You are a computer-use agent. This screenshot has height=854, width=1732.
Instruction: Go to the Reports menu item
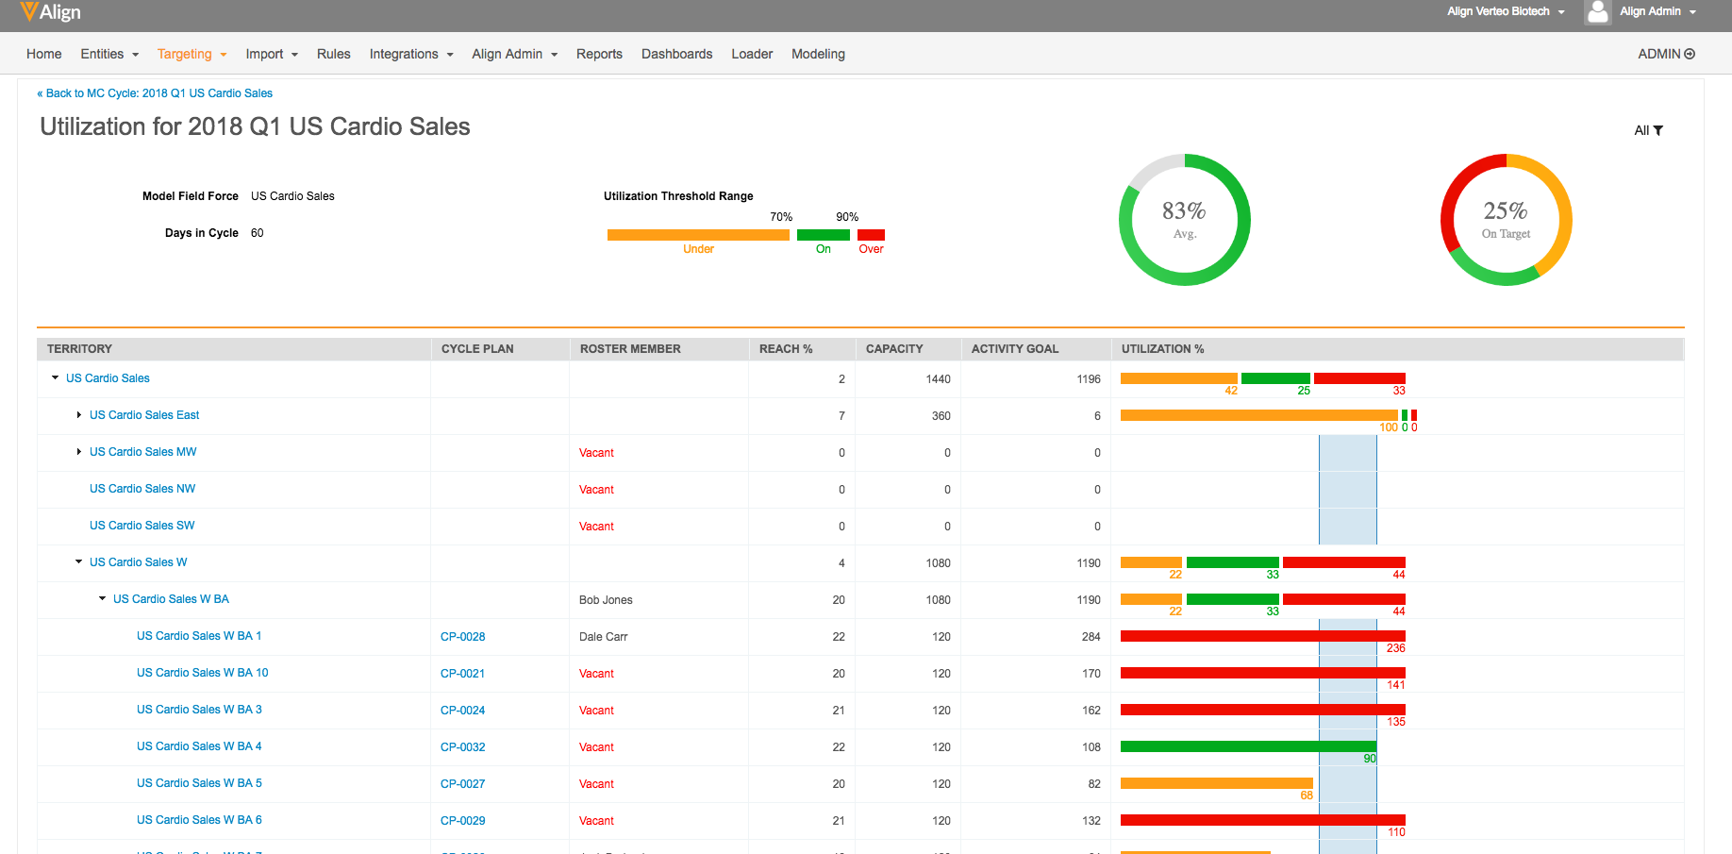[599, 55]
